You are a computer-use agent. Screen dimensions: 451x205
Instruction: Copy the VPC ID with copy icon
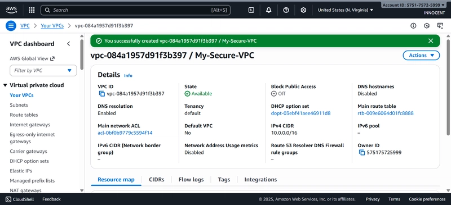(x=102, y=94)
